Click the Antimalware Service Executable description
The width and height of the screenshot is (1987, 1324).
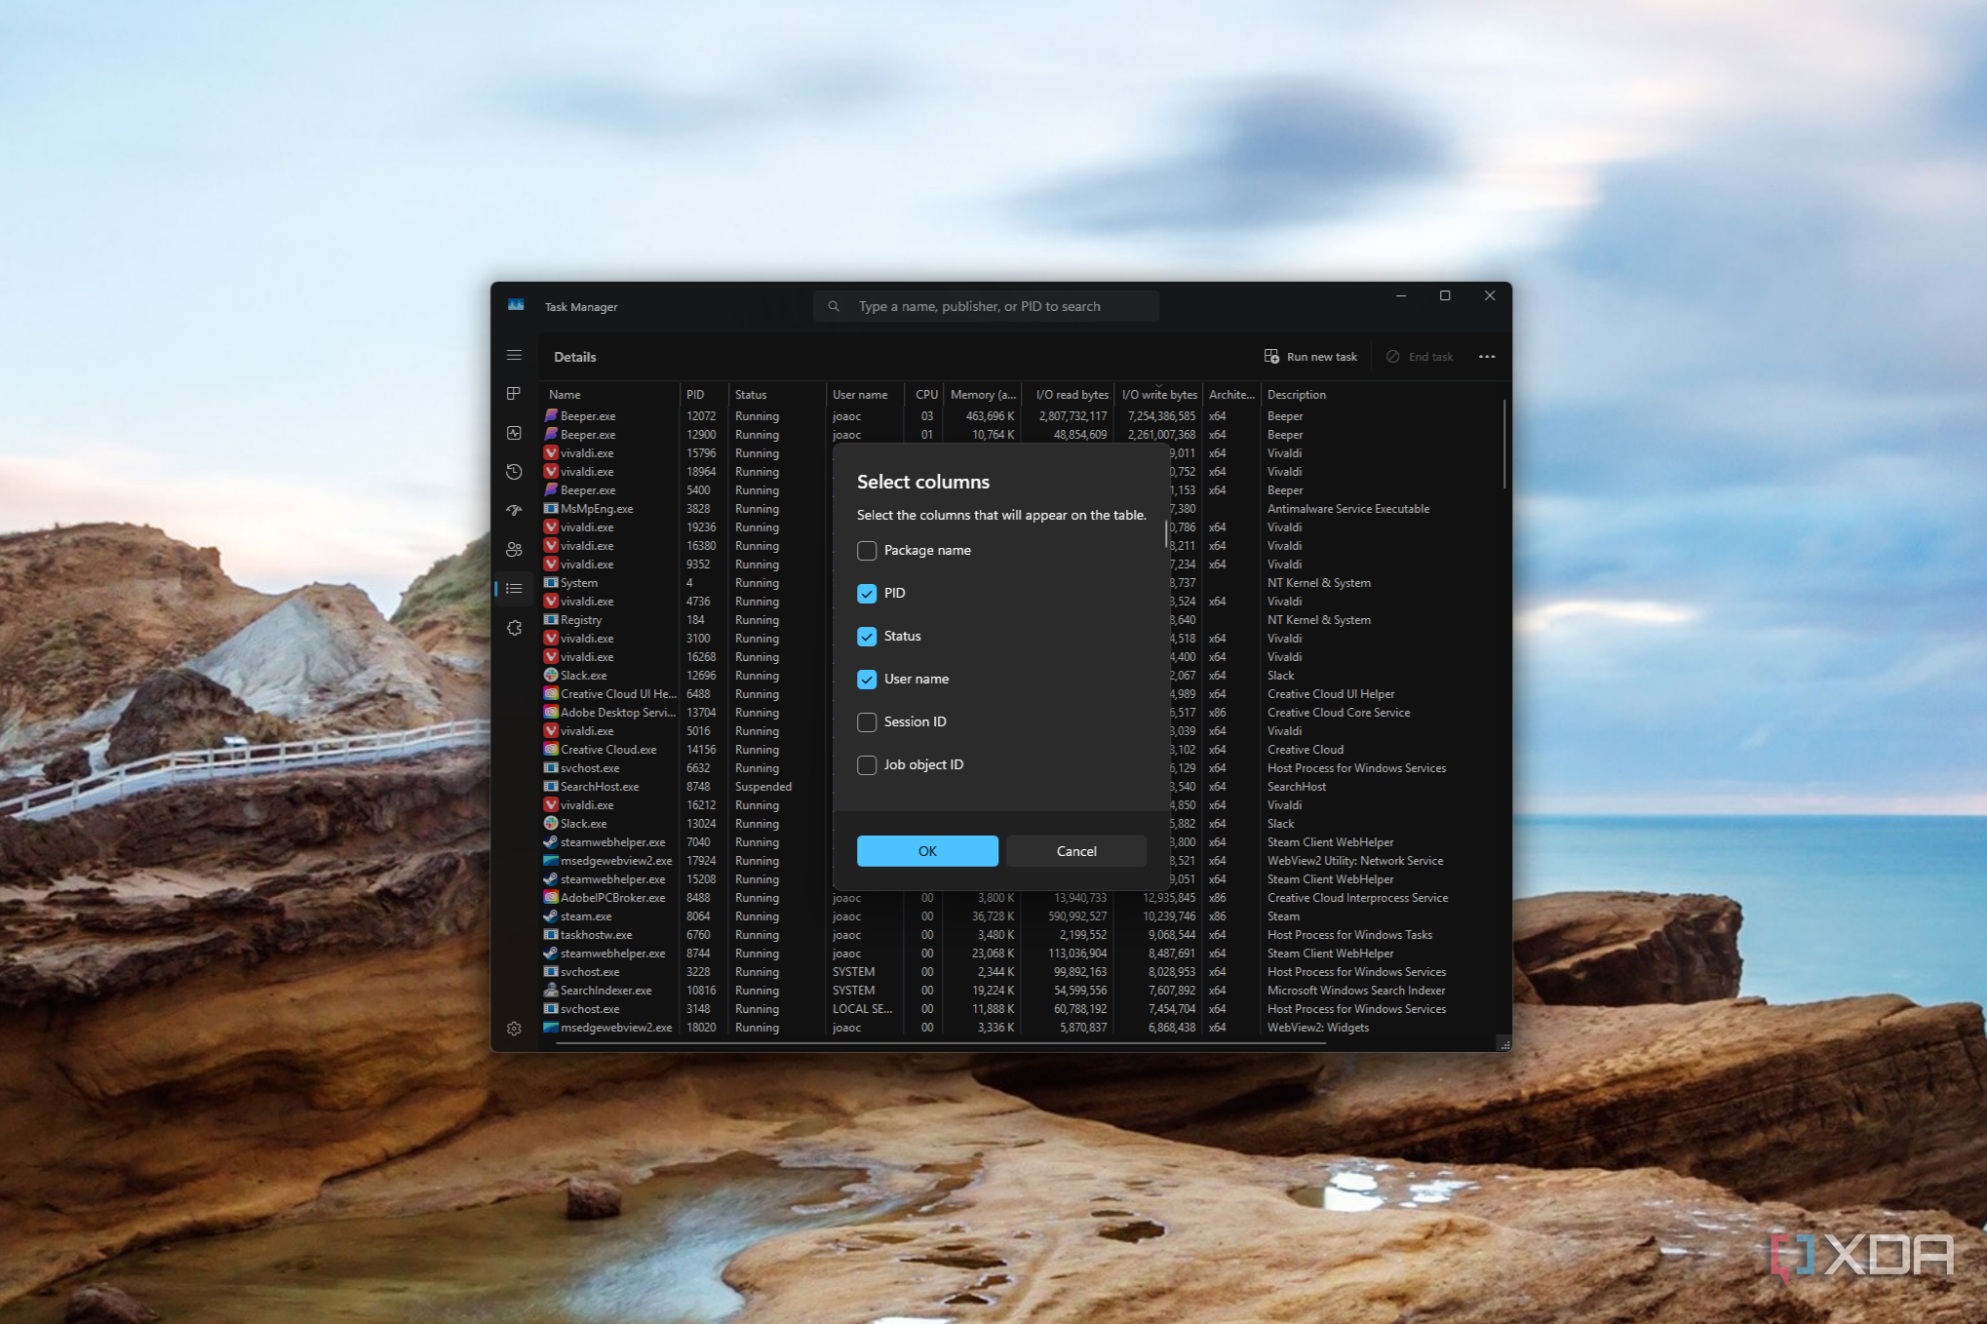(1348, 509)
